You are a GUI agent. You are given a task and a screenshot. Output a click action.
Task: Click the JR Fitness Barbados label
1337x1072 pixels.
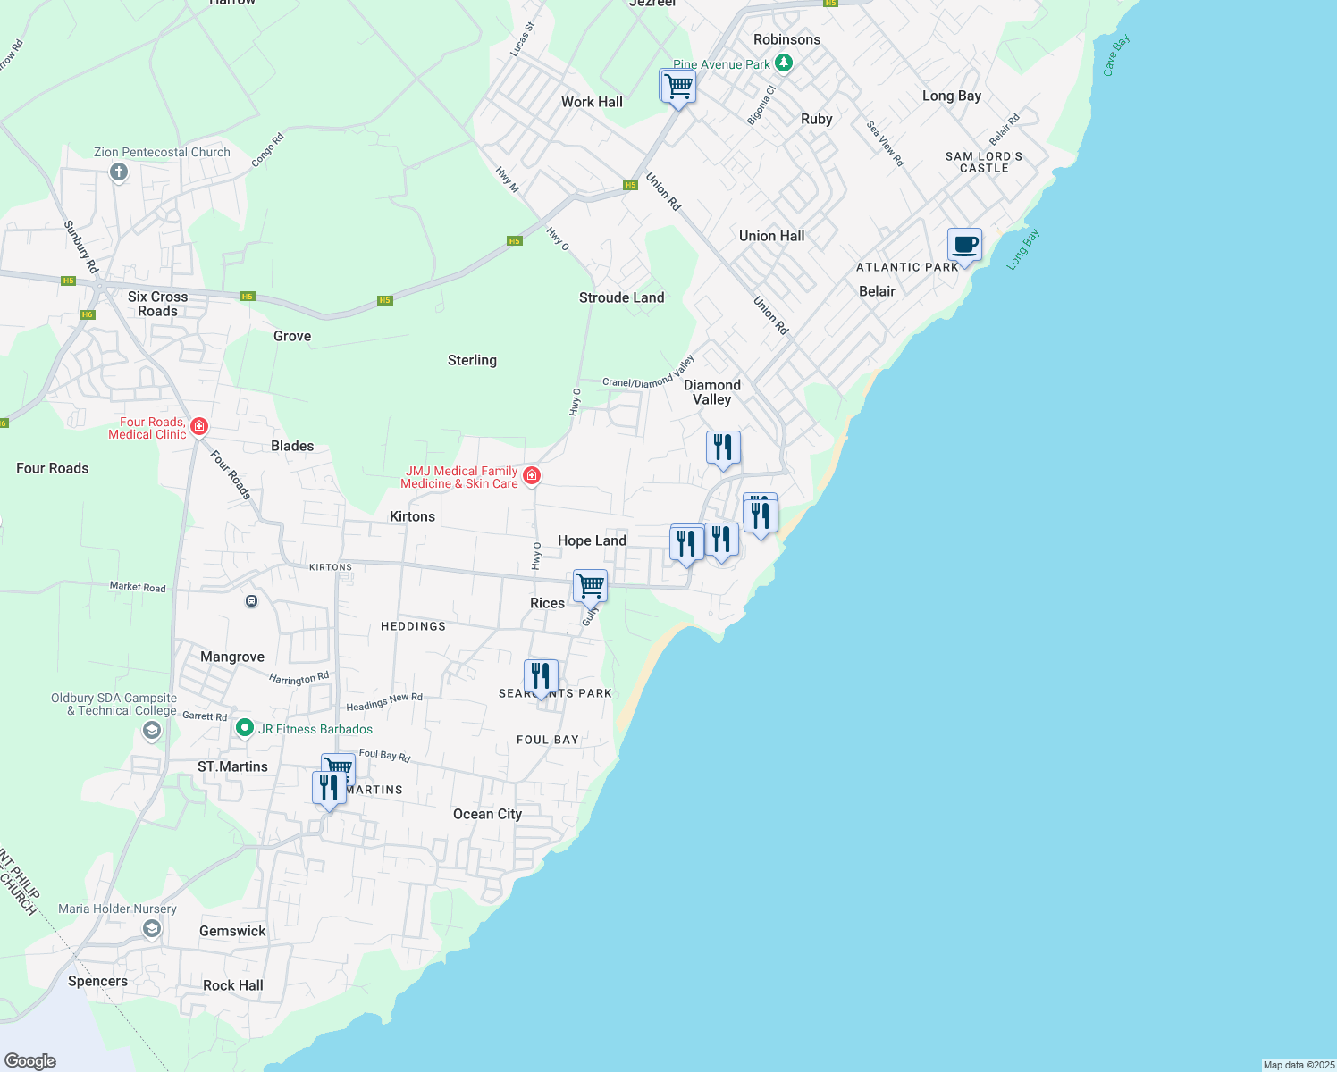tap(315, 729)
